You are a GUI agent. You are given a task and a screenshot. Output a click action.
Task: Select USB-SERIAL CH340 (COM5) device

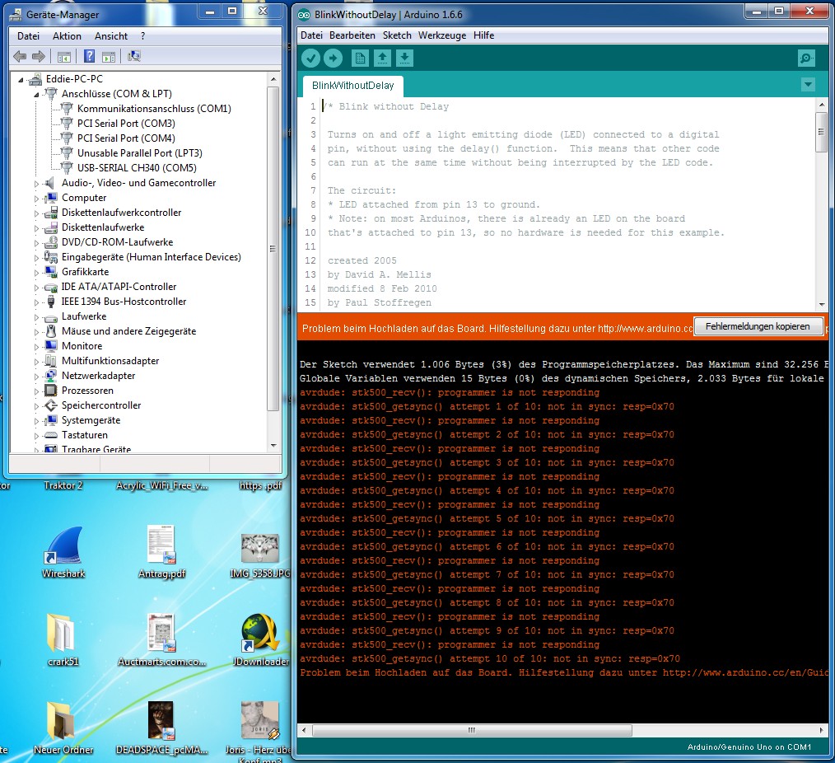click(137, 168)
